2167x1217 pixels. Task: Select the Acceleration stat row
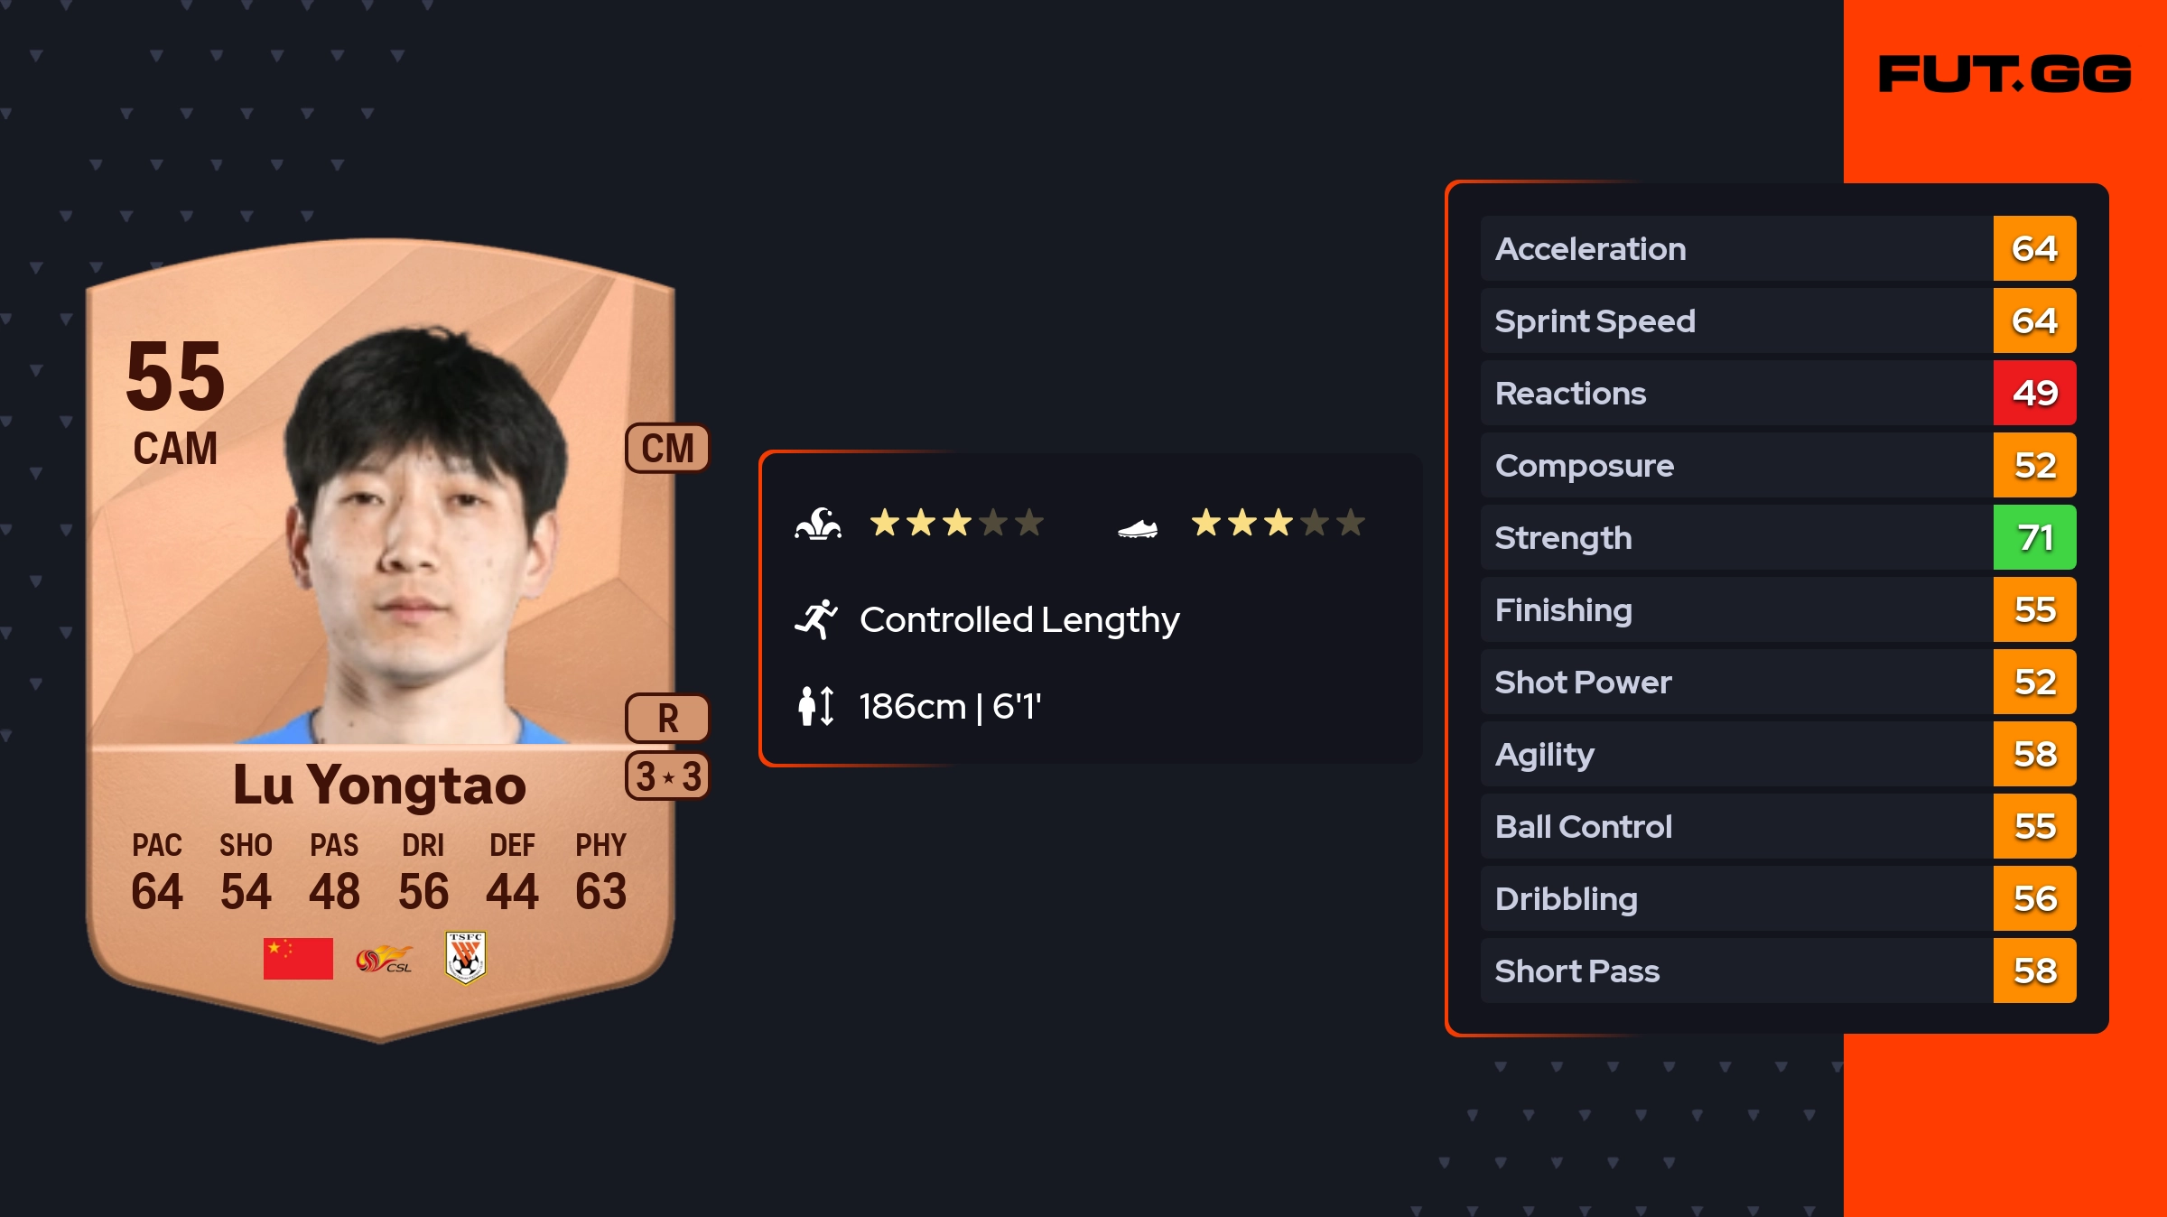[x=1734, y=249]
